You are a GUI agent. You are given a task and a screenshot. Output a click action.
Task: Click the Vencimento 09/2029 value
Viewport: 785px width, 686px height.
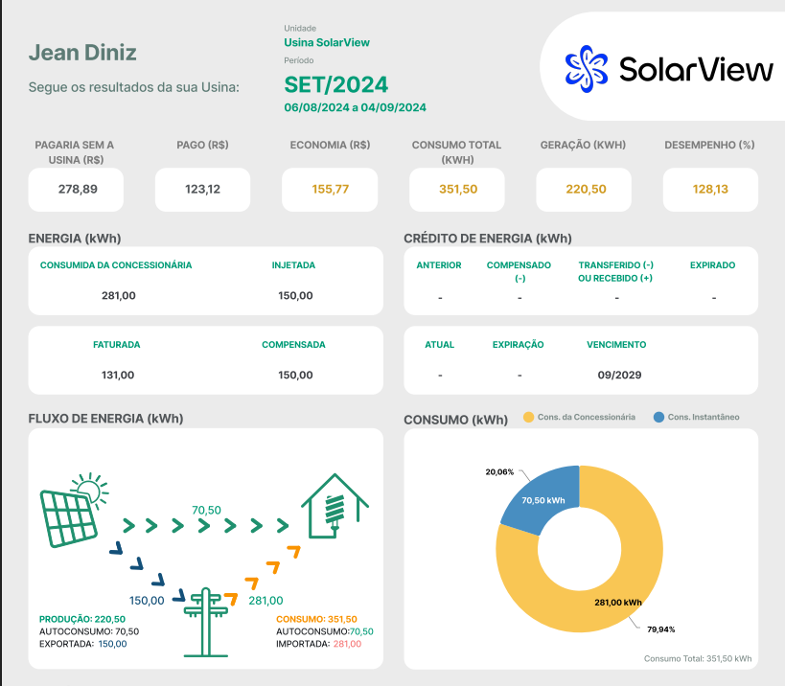tap(619, 375)
